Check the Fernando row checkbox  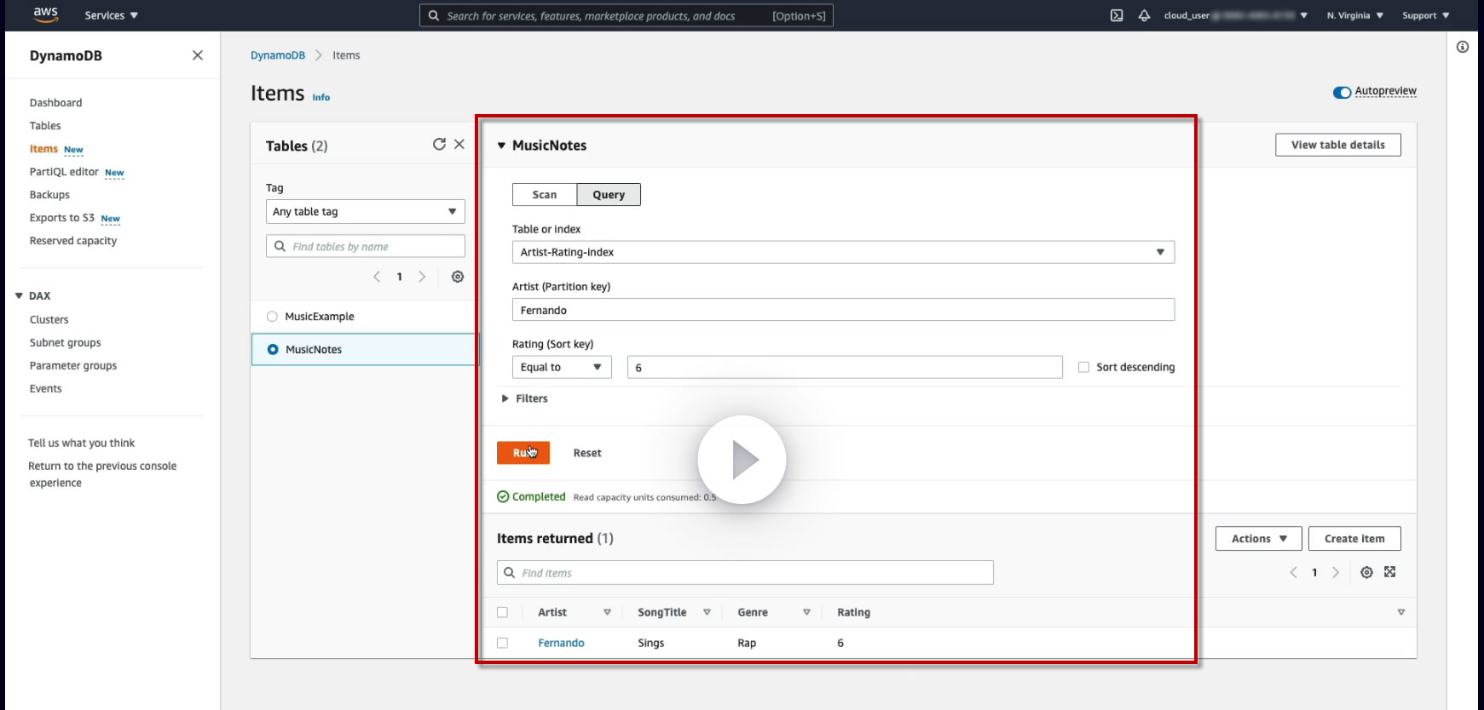coord(502,643)
